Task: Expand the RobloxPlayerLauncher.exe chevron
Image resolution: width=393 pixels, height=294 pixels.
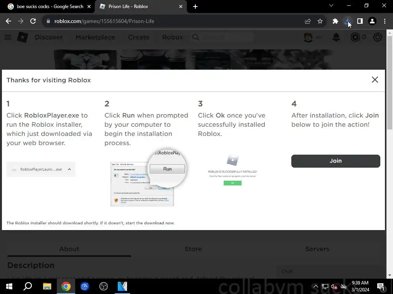Action: [x=69, y=169]
